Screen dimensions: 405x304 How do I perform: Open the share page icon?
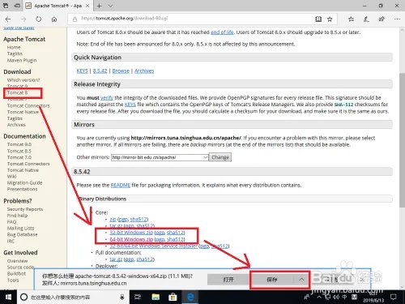pos(382,19)
